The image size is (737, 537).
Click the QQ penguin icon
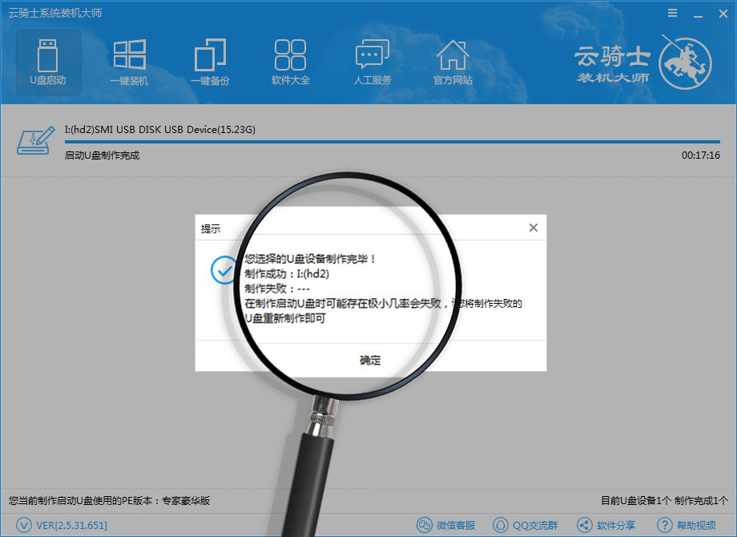pos(500,525)
